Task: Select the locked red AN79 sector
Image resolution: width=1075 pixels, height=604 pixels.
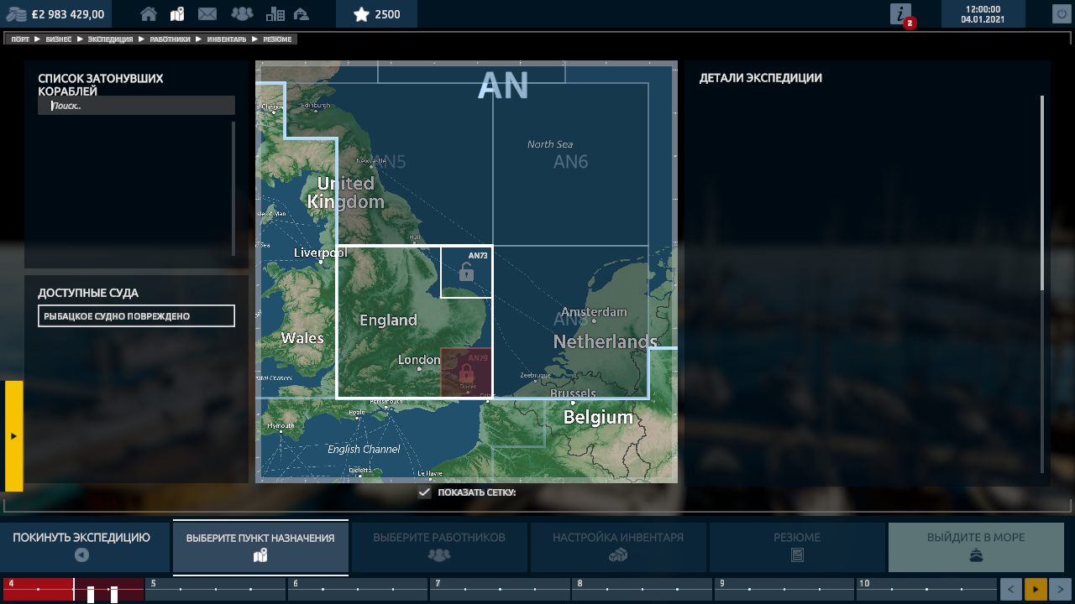Action: pyautogui.click(x=466, y=372)
